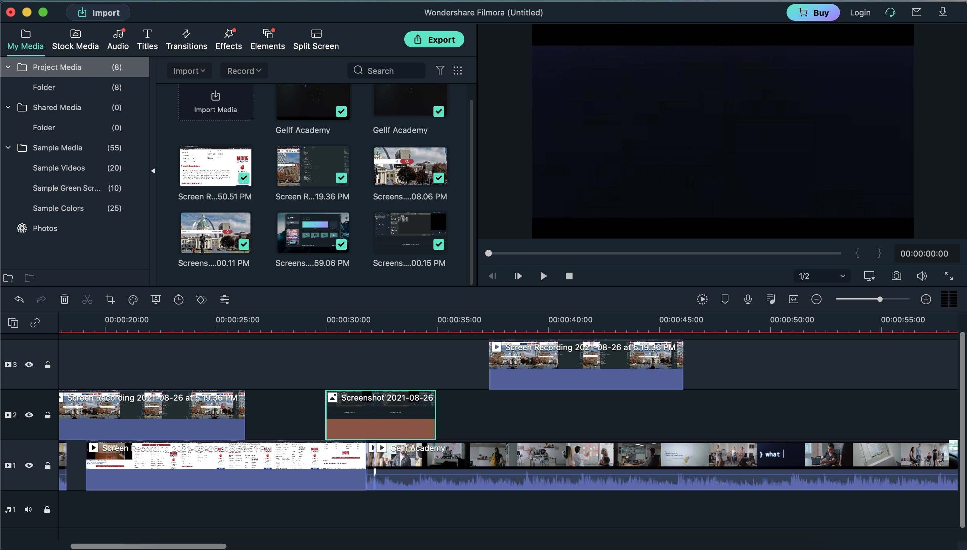The image size is (967, 550).
Task: Open the Record dropdown menu
Action: pyautogui.click(x=244, y=71)
